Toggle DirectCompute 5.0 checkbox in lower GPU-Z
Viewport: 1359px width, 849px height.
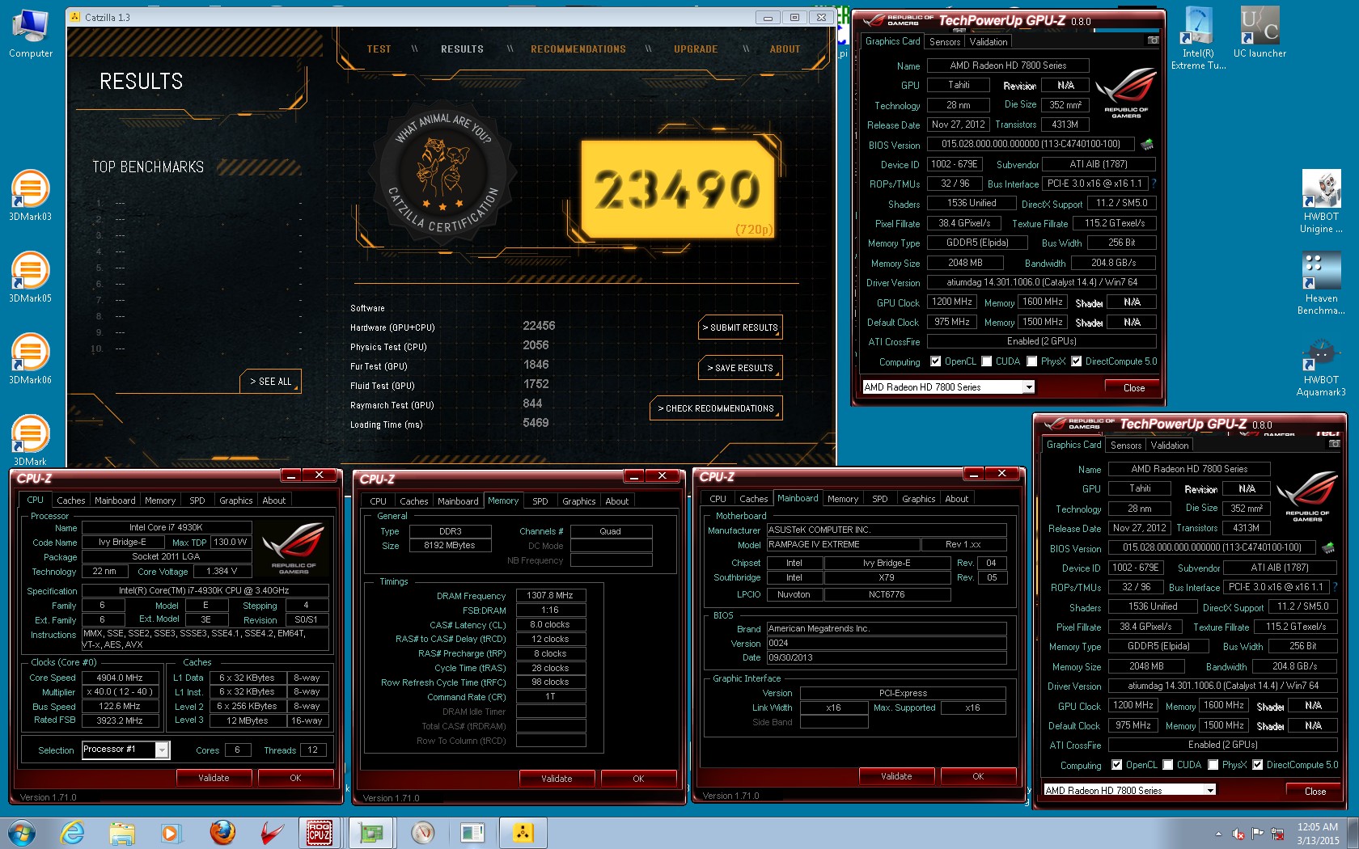pyautogui.click(x=1257, y=765)
